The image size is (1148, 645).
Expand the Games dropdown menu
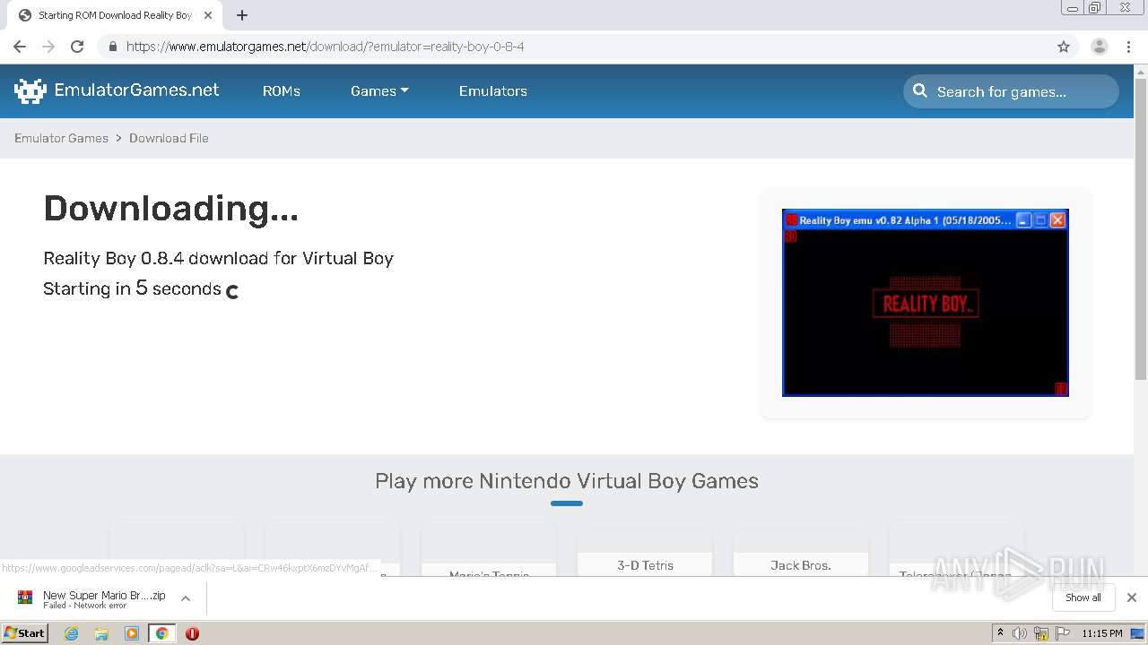pos(379,91)
